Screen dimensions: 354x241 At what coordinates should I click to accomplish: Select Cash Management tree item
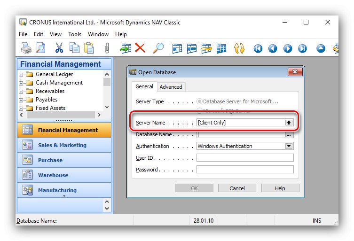(x=59, y=83)
